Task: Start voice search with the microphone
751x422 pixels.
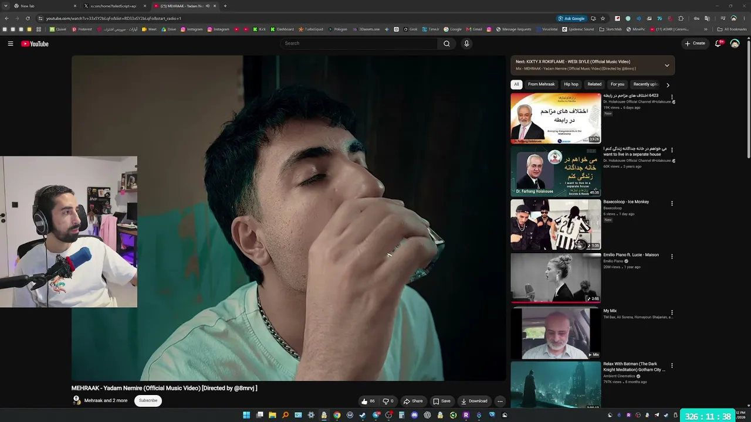Action: coord(466,43)
